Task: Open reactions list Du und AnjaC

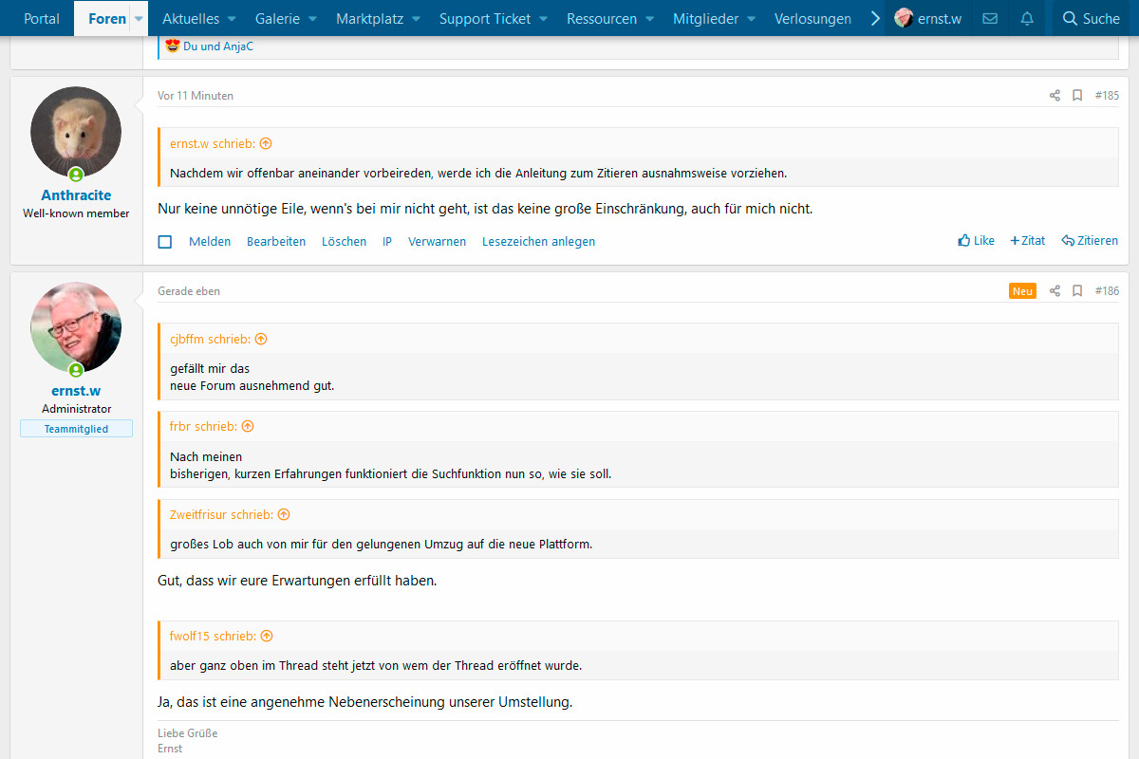Action: 218,46
